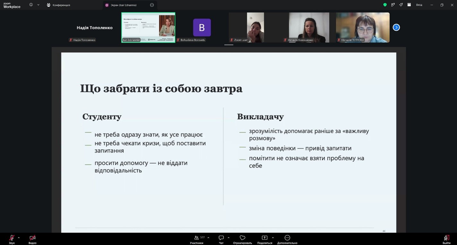
Task: Open Отреагировать reactions menu
Action: (x=242, y=239)
